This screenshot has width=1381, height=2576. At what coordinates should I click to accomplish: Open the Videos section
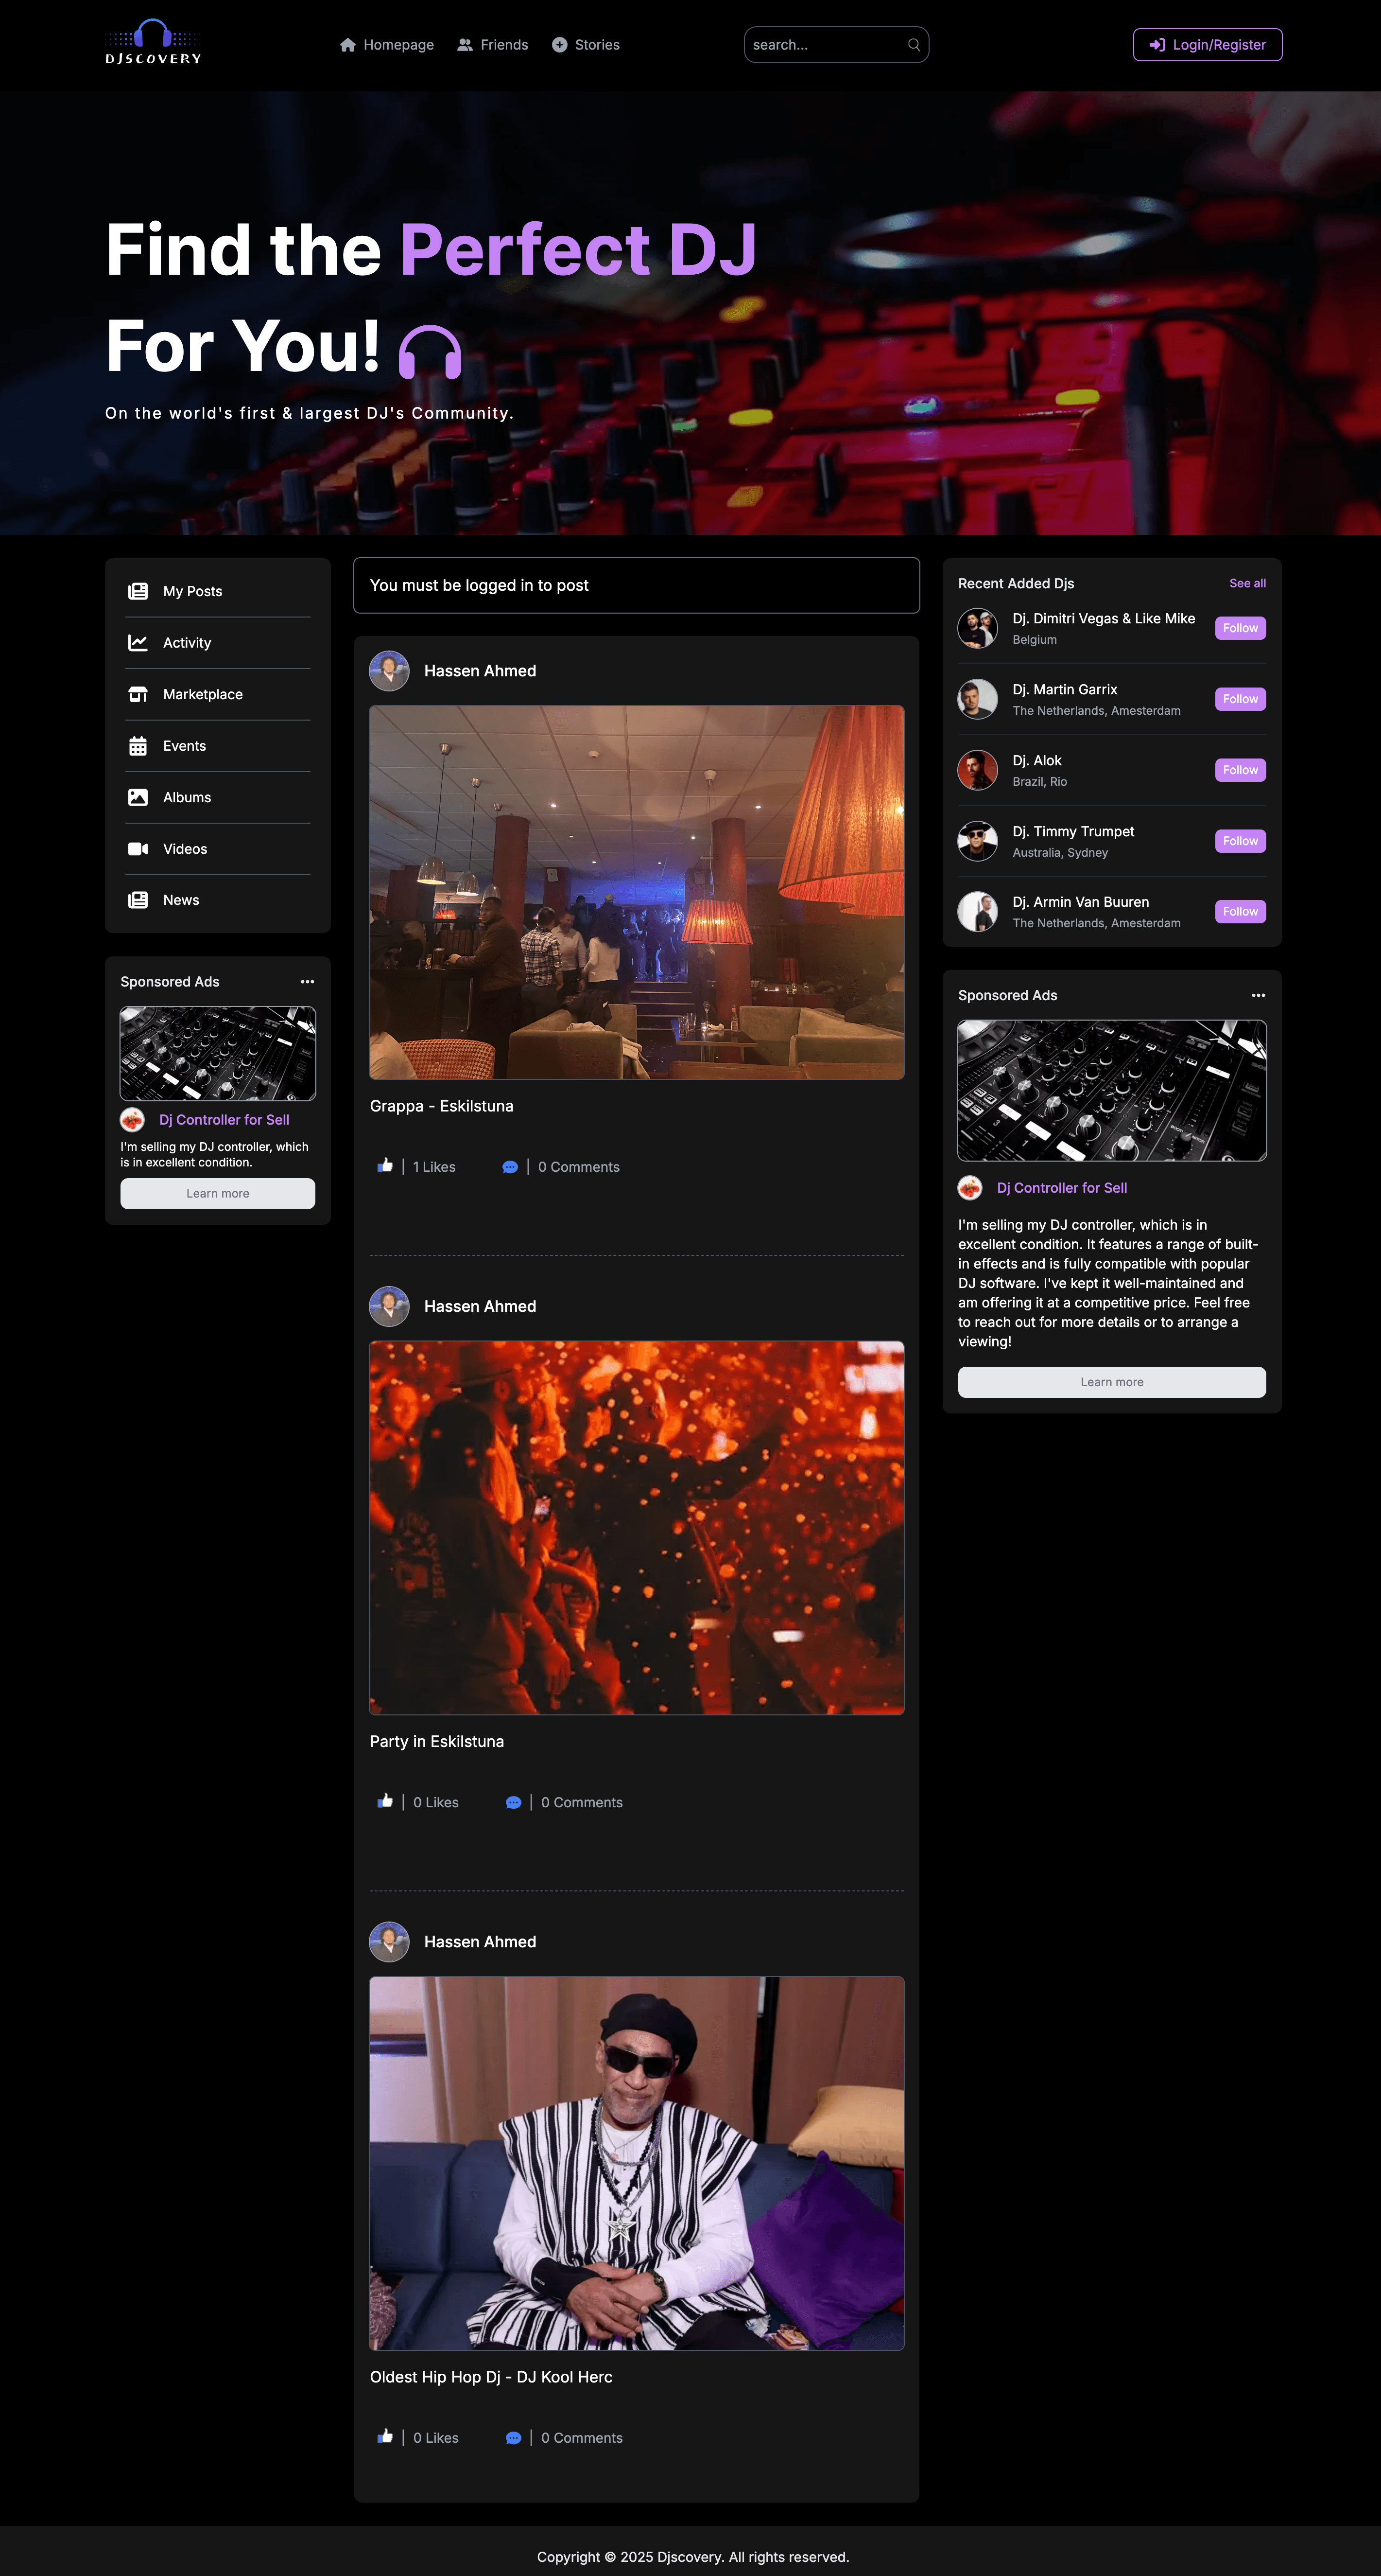[184, 848]
